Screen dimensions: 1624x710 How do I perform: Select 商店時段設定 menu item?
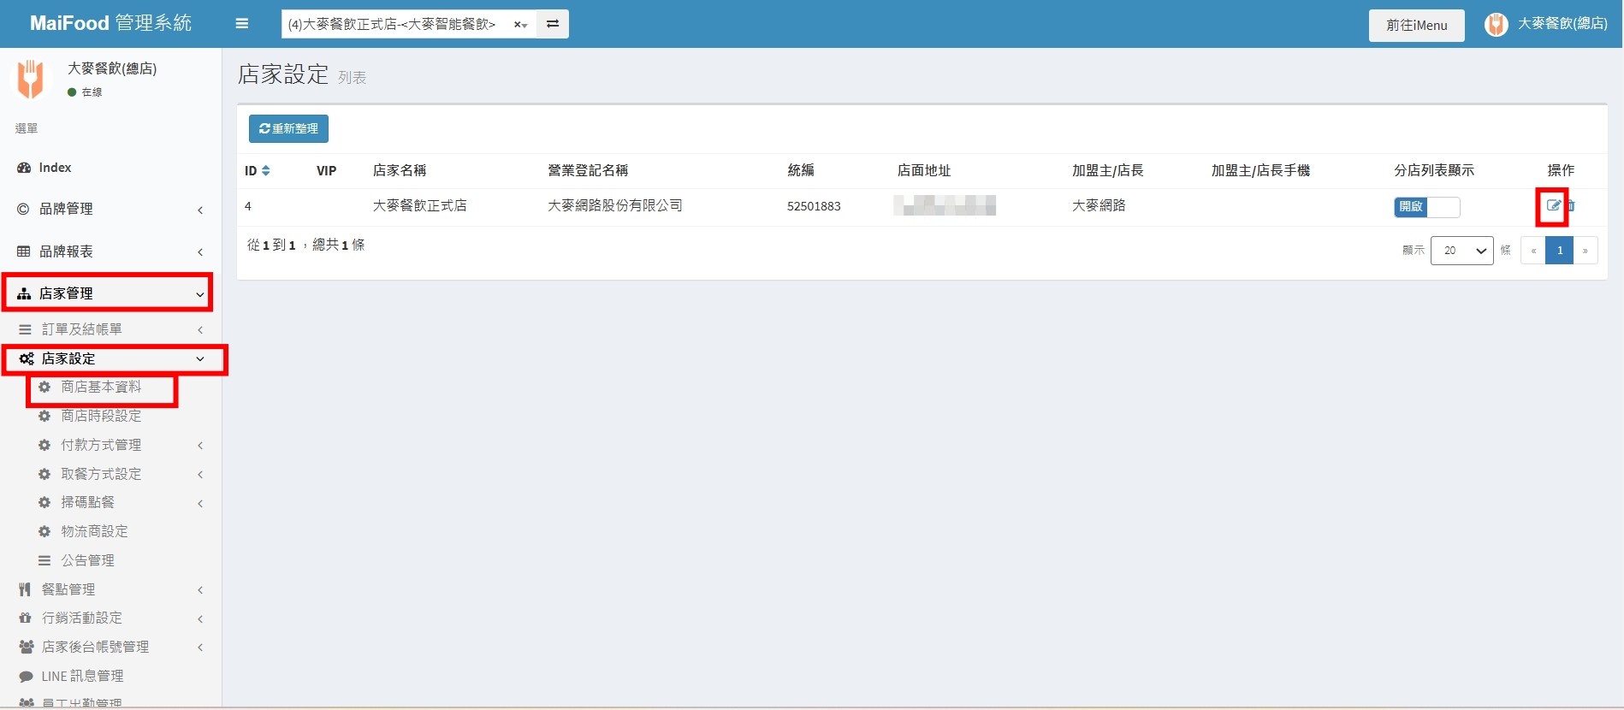[x=101, y=416]
